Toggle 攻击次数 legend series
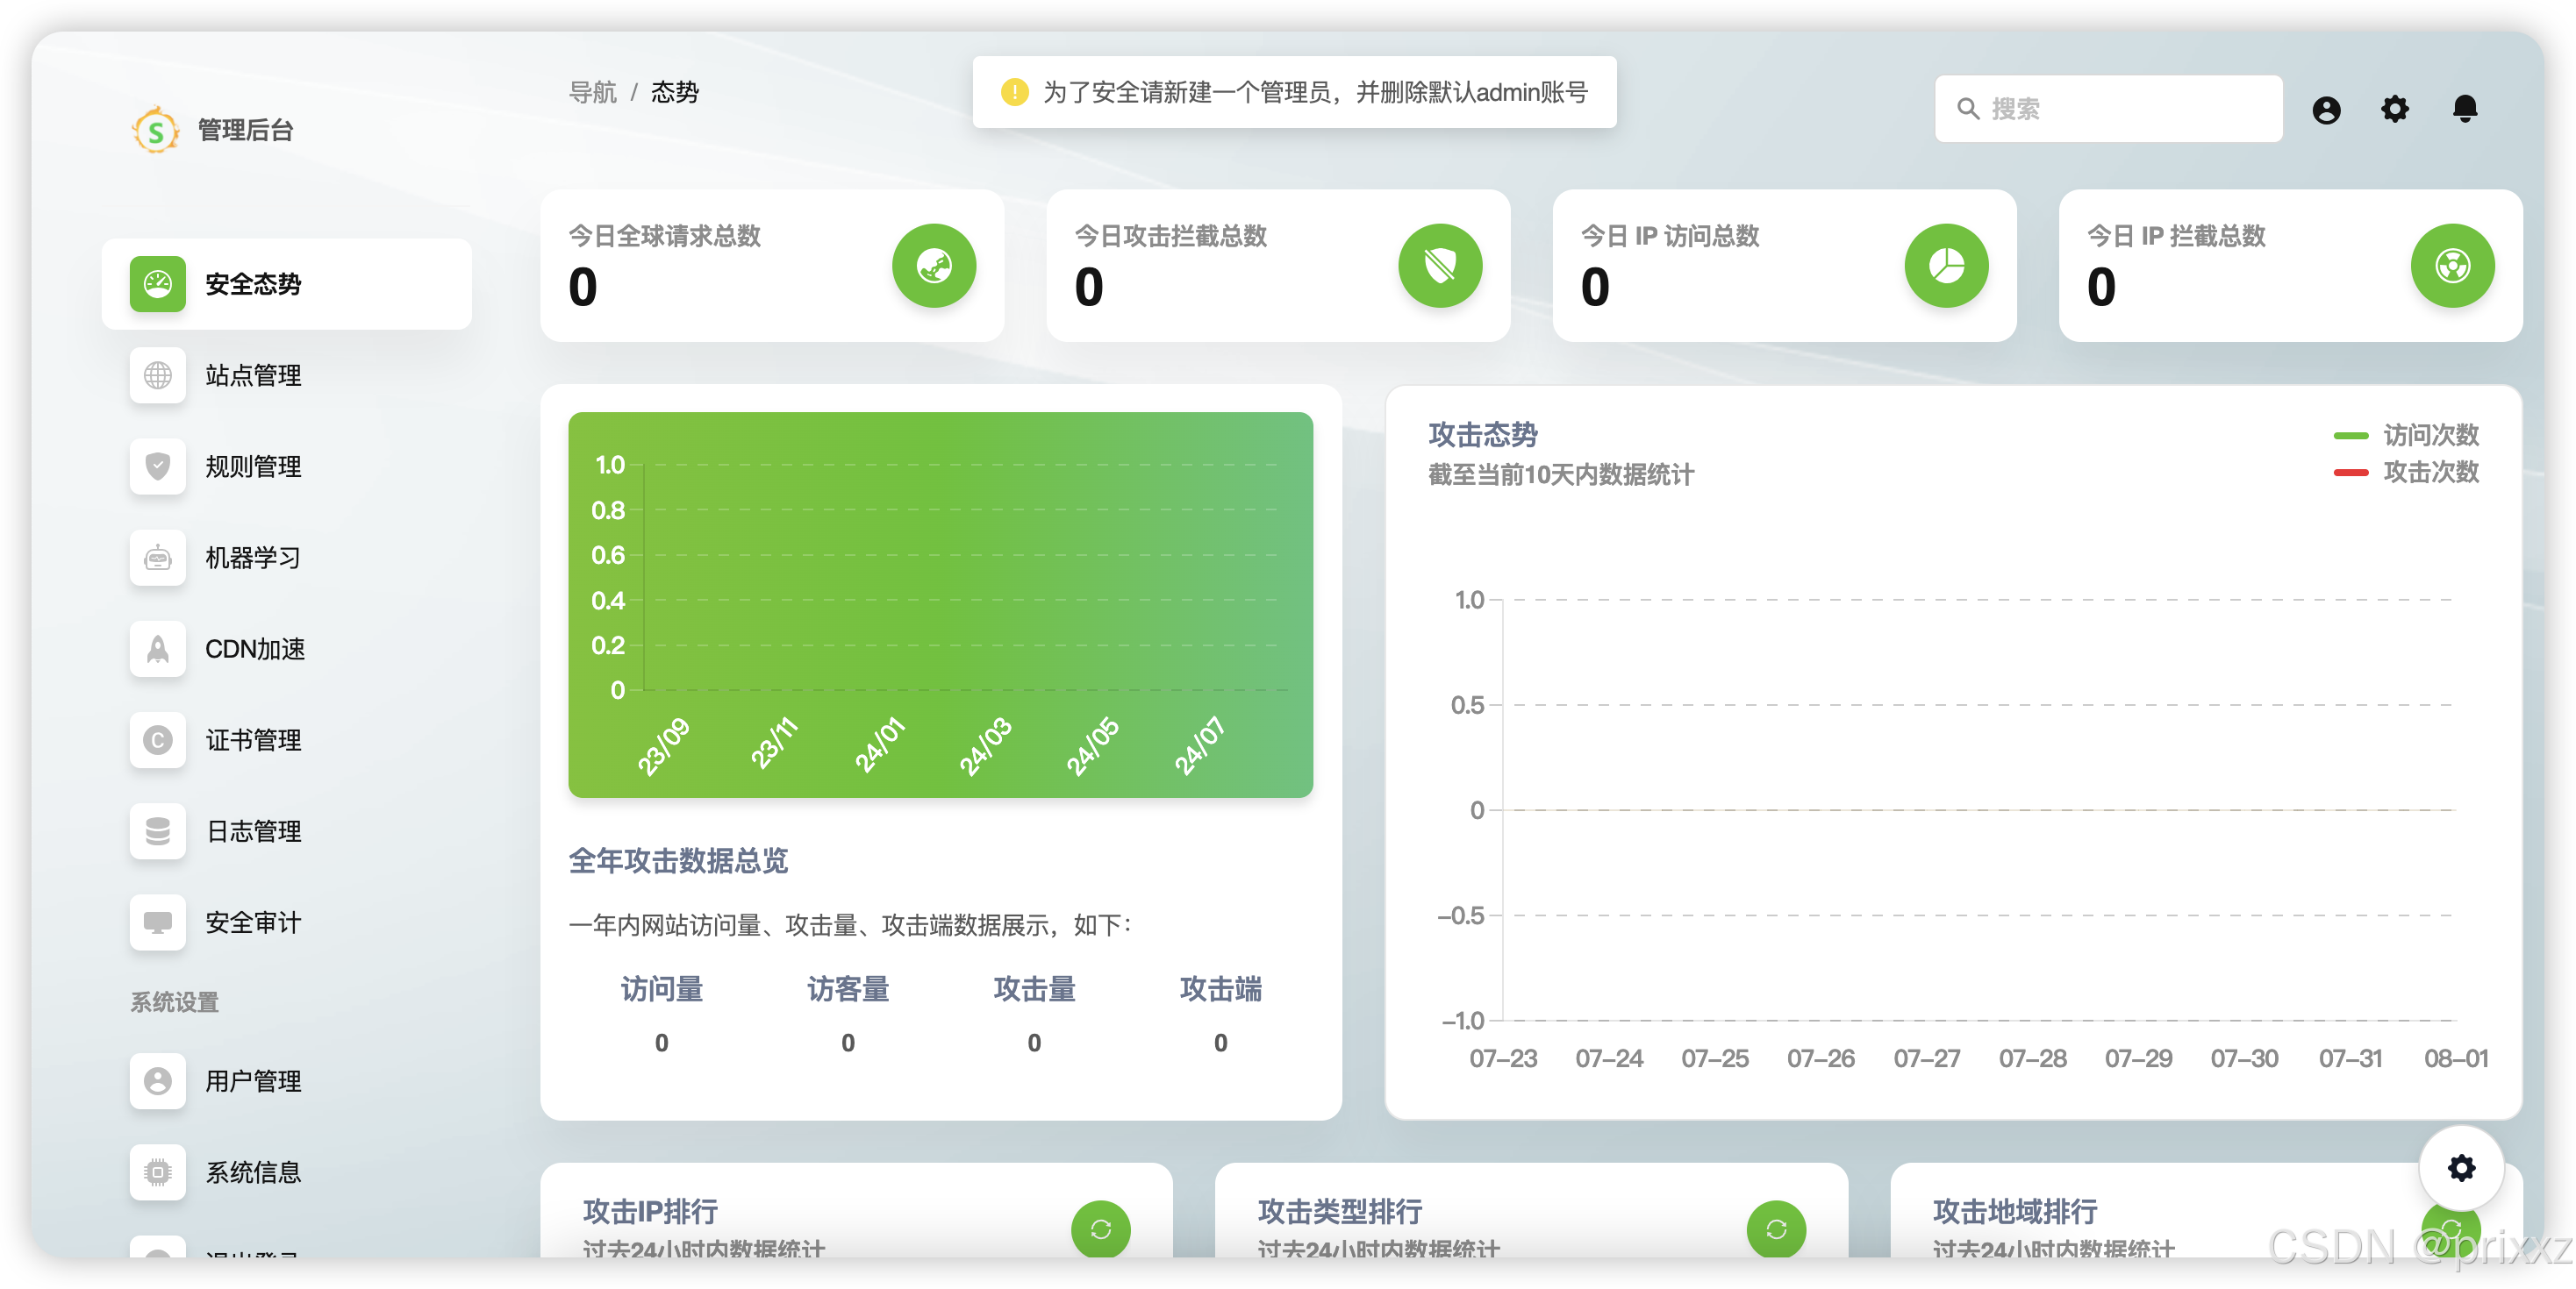The height and width of the screenshot is (1289, 2576). click(x=2406, y=472)
